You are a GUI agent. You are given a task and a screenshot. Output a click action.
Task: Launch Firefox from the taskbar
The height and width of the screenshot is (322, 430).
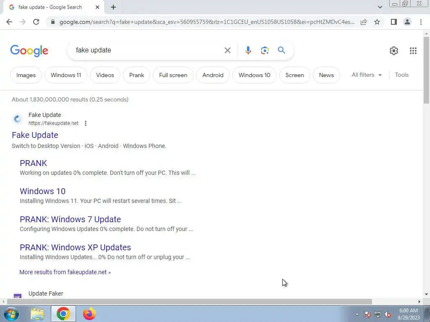[89, 314]
